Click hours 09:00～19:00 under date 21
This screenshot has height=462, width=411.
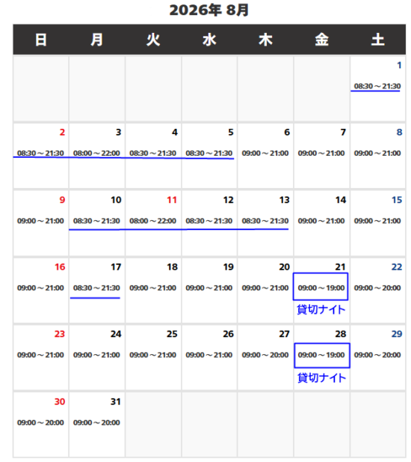click(321, 288)
